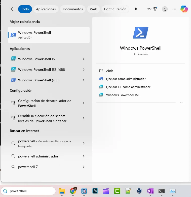
Task: Launch Photoshop from the taskbar
Action: (95, 191)
